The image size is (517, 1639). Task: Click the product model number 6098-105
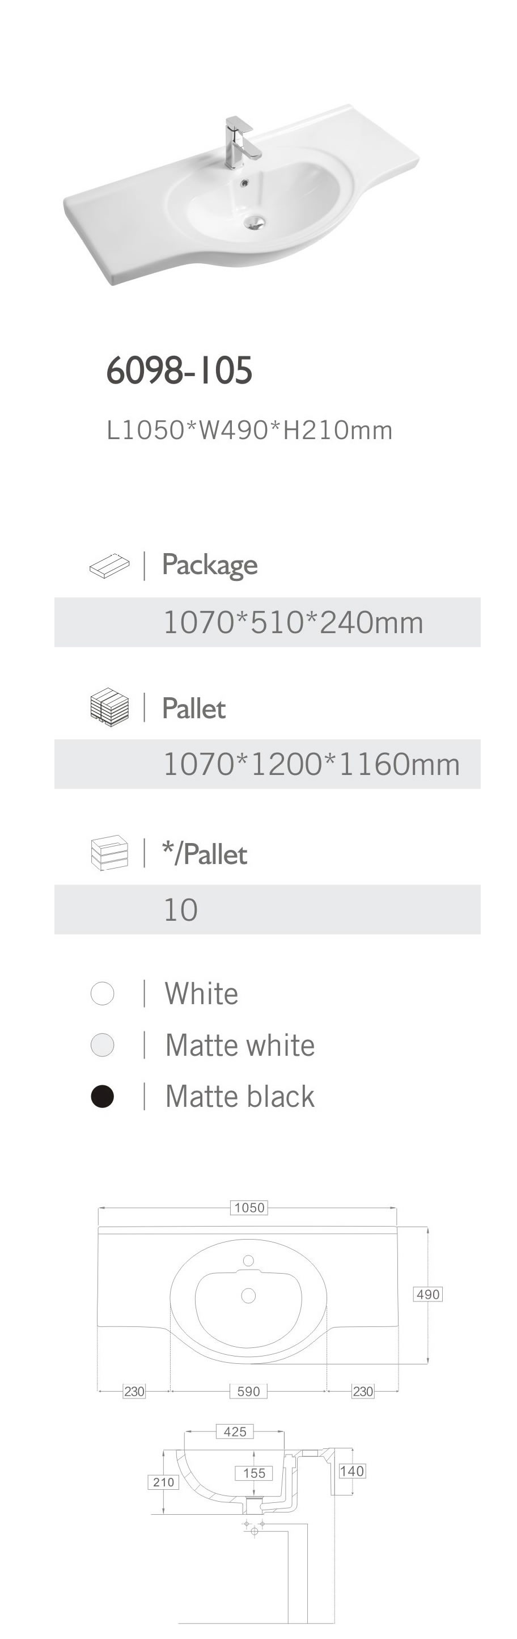pyautogui.click(x=179, y=370)
